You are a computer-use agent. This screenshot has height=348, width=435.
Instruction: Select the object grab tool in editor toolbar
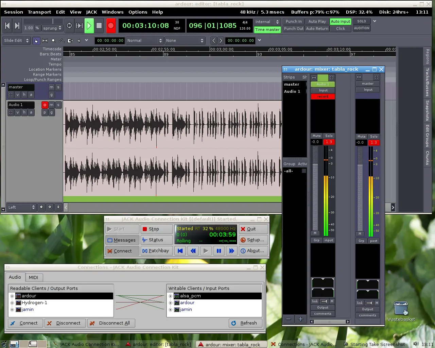tap(36, 40)
